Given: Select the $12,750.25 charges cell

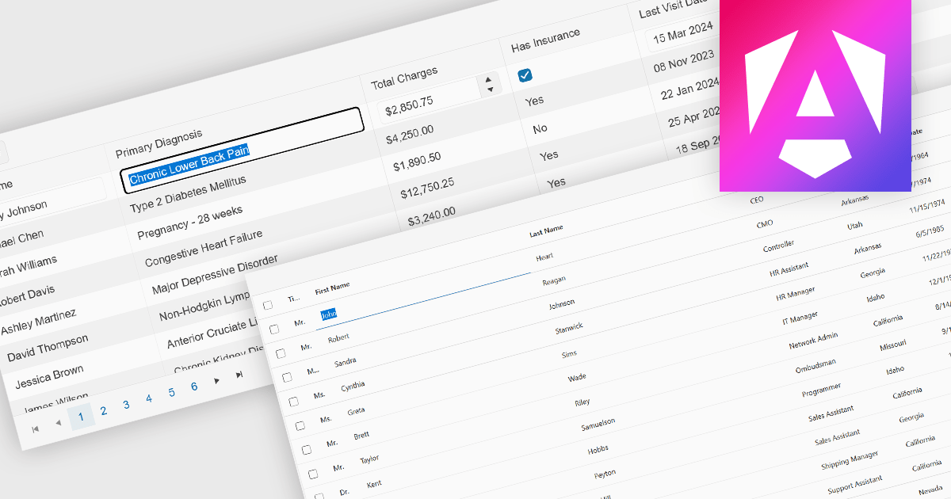Looking at the screenshot, I should [427, 189].
